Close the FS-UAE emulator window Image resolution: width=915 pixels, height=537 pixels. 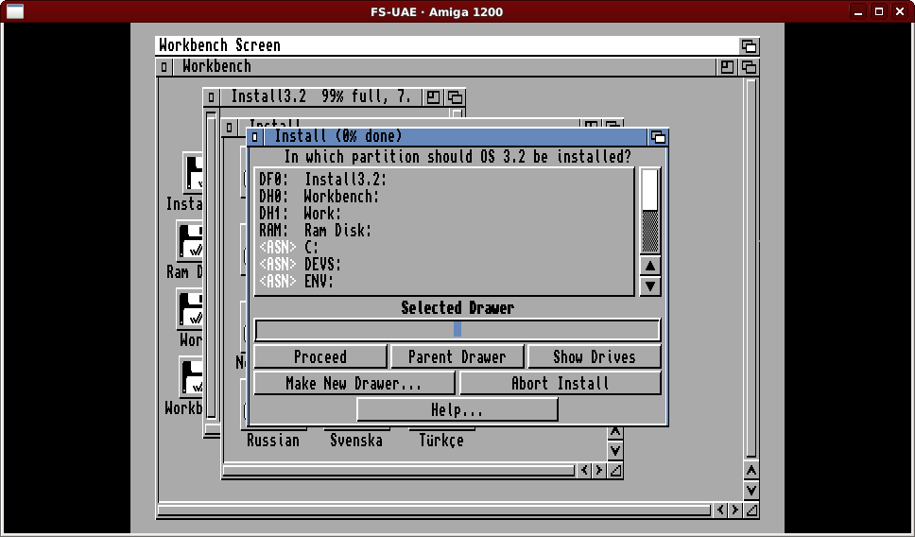tap(900, 11)
